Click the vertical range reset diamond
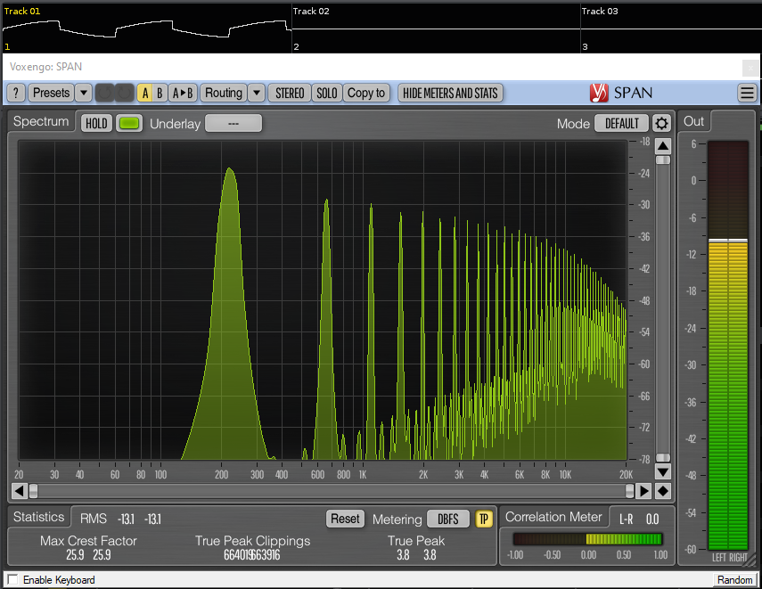 663,491
